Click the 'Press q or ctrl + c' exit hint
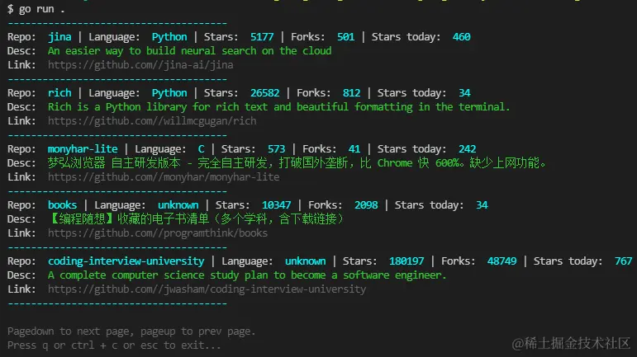The width and height of the screenshot is (637, 357). [x=114, y=345]
